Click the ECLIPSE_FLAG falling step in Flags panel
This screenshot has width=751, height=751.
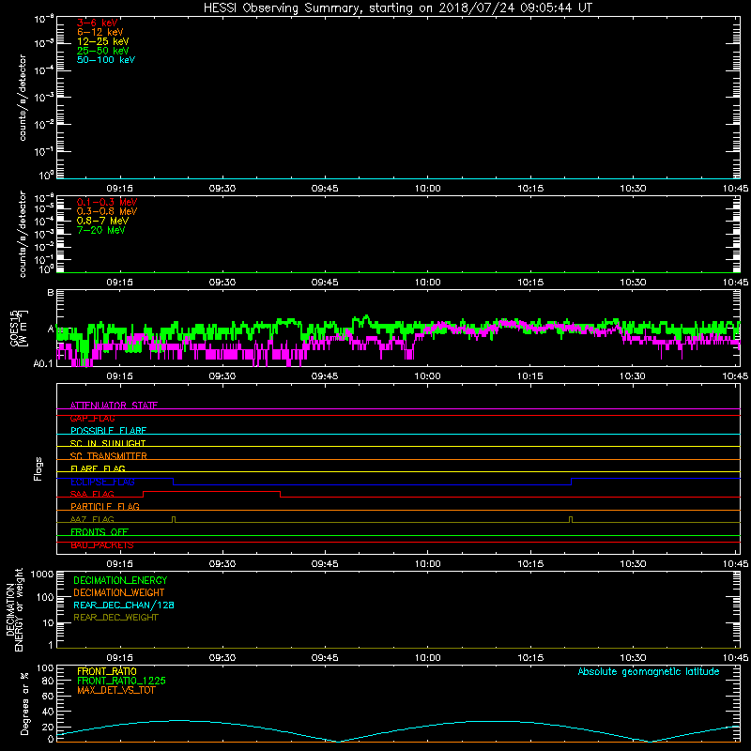pos(173,482)
